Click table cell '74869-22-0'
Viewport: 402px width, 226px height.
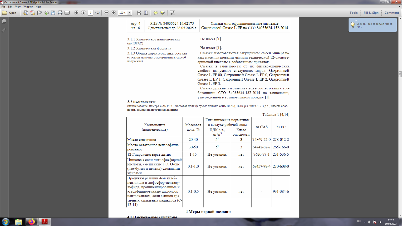262,140
